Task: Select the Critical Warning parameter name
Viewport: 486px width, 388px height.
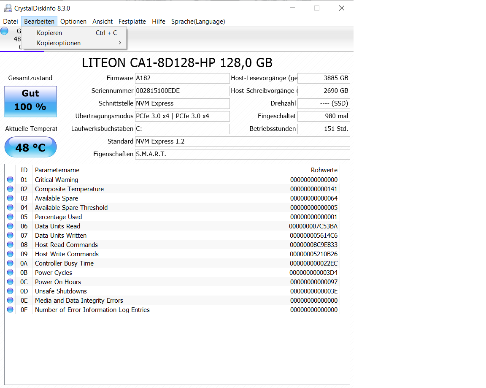Action: pos(57,180)
